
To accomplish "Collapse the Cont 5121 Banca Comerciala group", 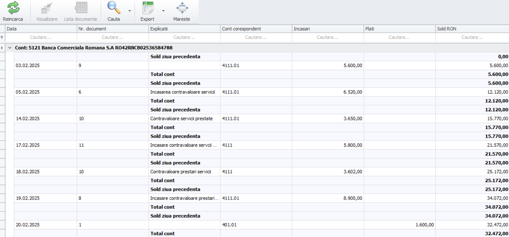I will click(x=10, y=48).
